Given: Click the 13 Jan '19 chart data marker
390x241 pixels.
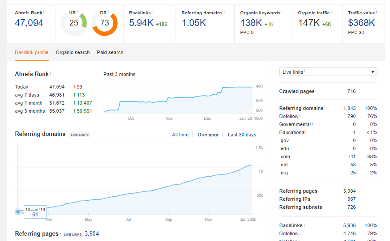Looking at the screenshot, I should coord(18,211).
